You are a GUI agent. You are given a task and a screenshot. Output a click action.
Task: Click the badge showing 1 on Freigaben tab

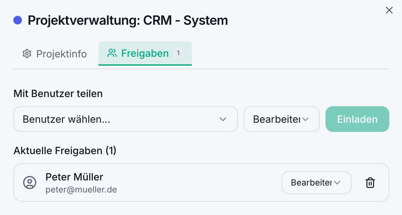tap(178, 53)
